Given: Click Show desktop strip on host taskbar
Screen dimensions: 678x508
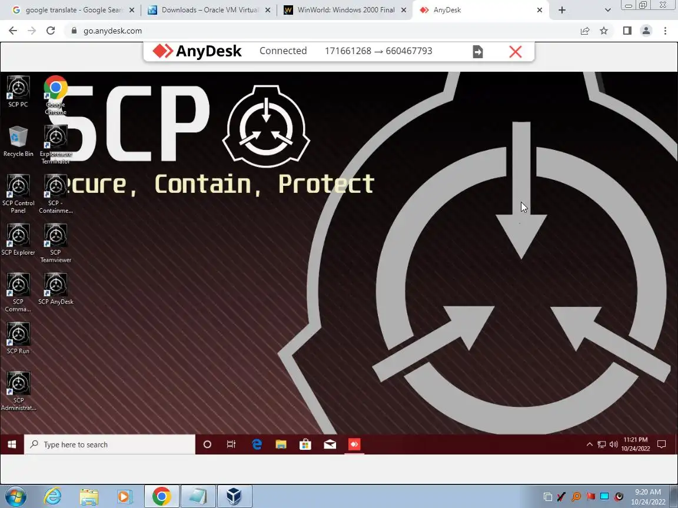Looking at the screenshot, I should tap(674, 496).
